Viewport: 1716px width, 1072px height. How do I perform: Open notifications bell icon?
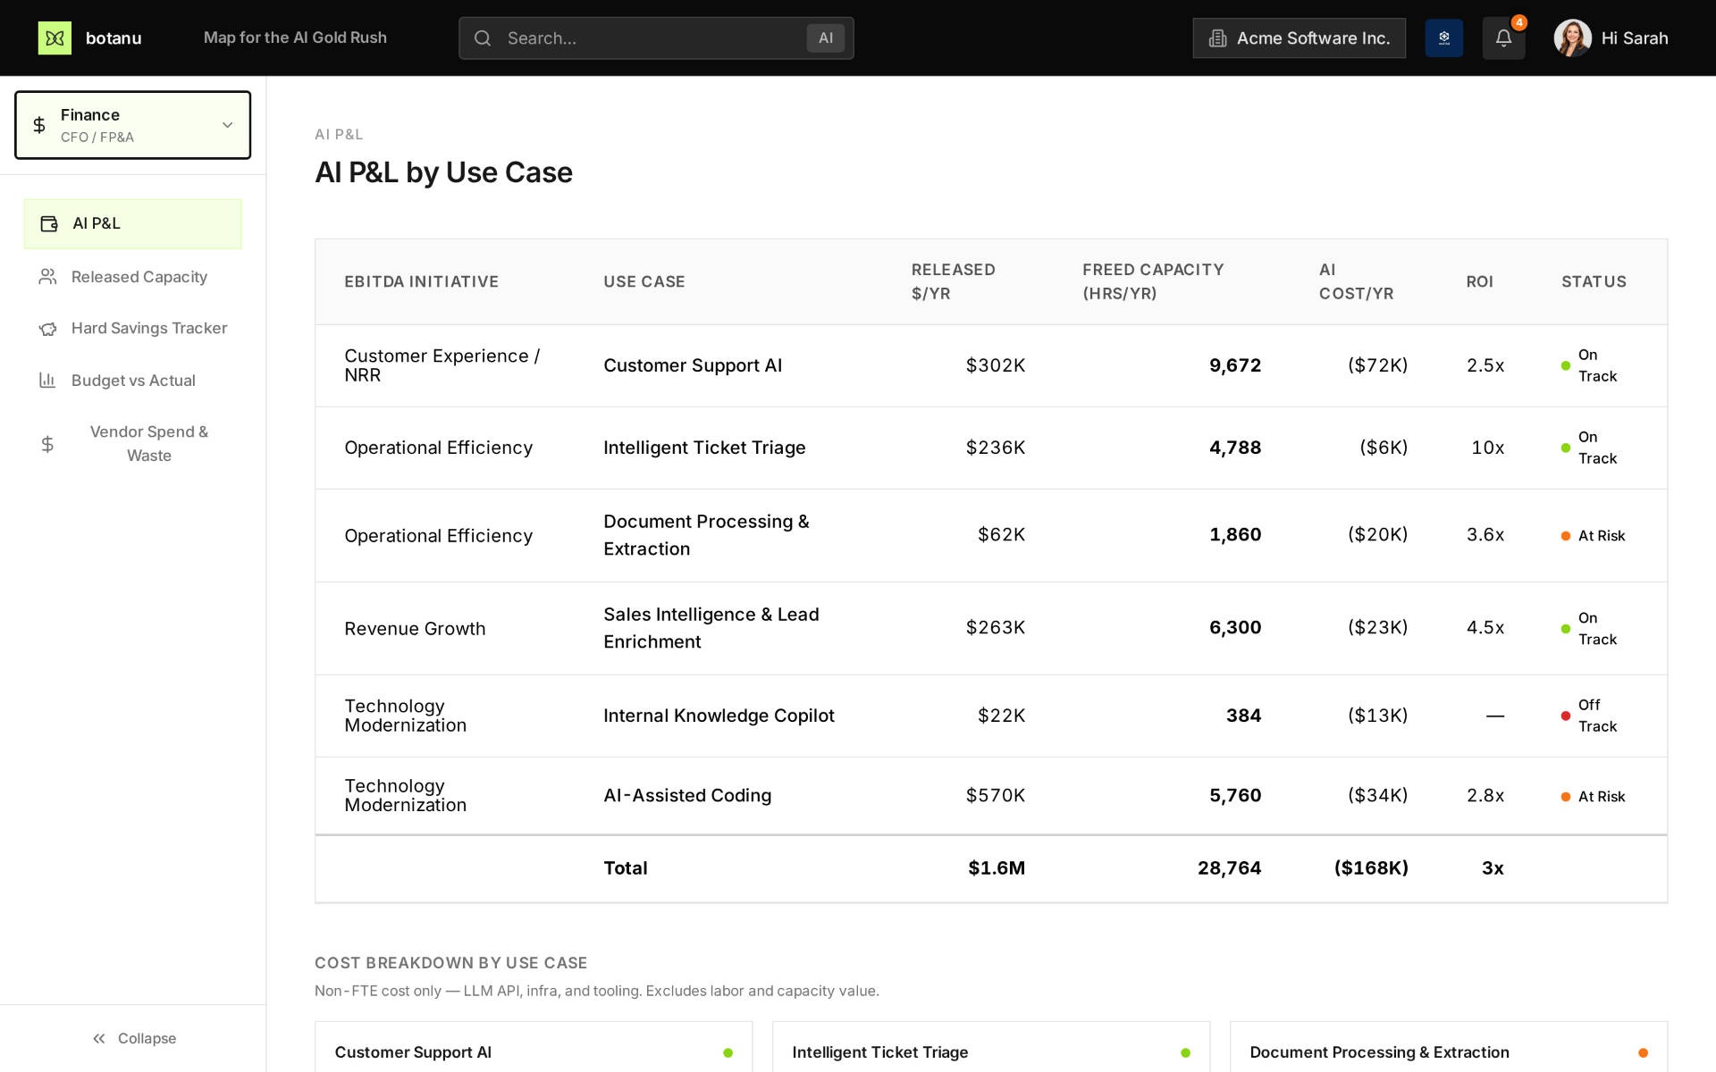1503,38
